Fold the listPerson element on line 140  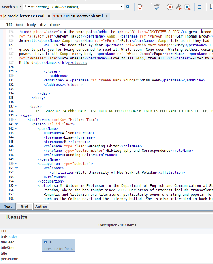[16, 120]
